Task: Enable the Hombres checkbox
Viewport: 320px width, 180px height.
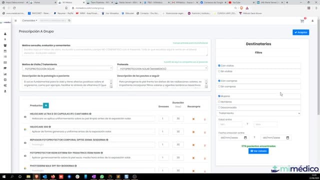Action: click(x=219, y=102)
